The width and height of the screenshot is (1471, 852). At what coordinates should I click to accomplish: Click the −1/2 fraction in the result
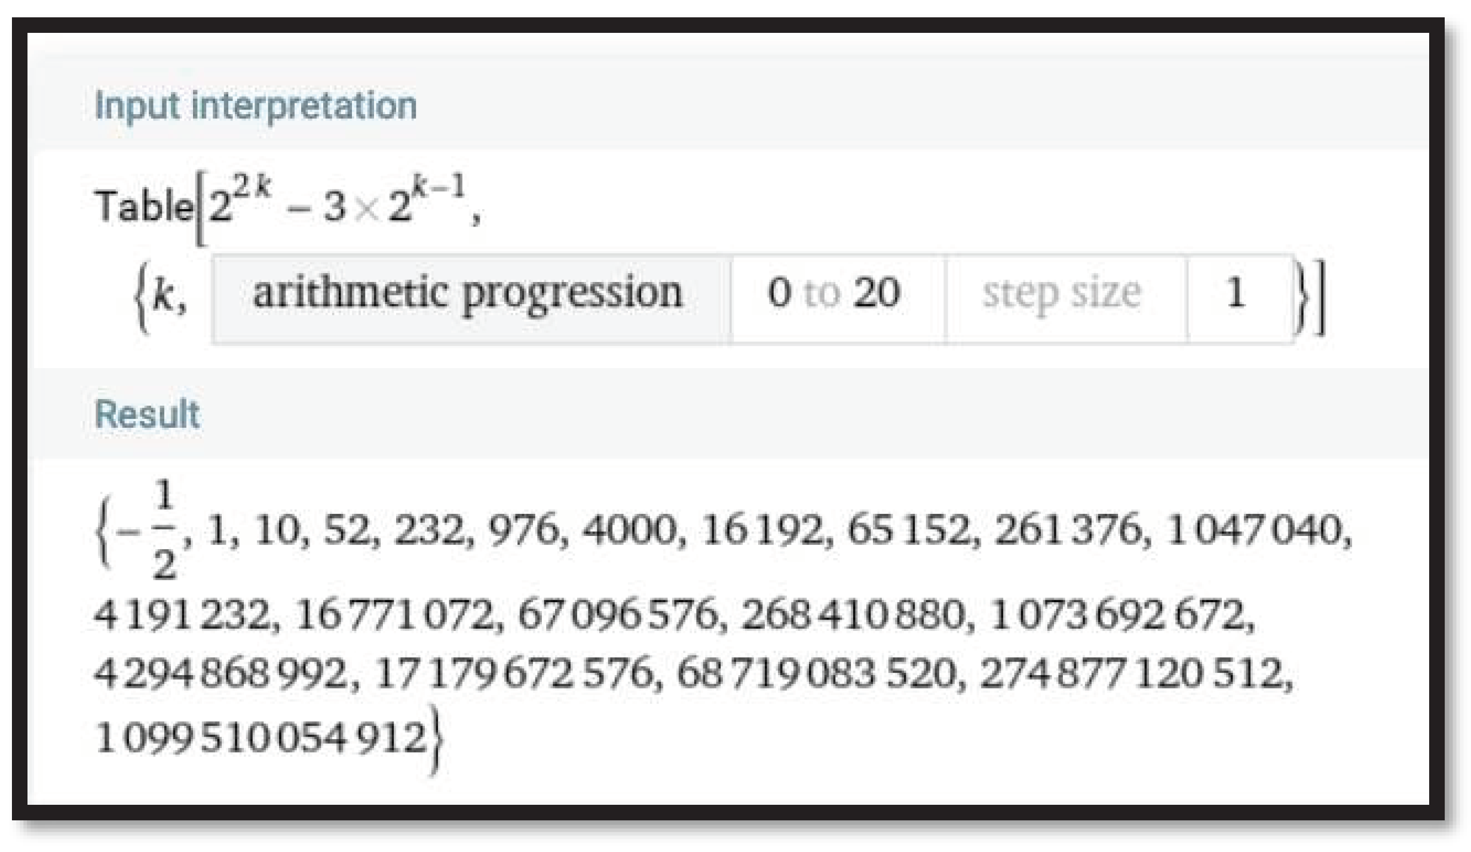(157, 529)
